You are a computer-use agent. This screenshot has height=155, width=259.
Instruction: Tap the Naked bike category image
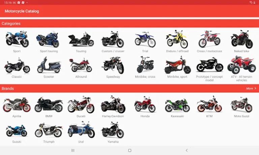coord(241,39)
